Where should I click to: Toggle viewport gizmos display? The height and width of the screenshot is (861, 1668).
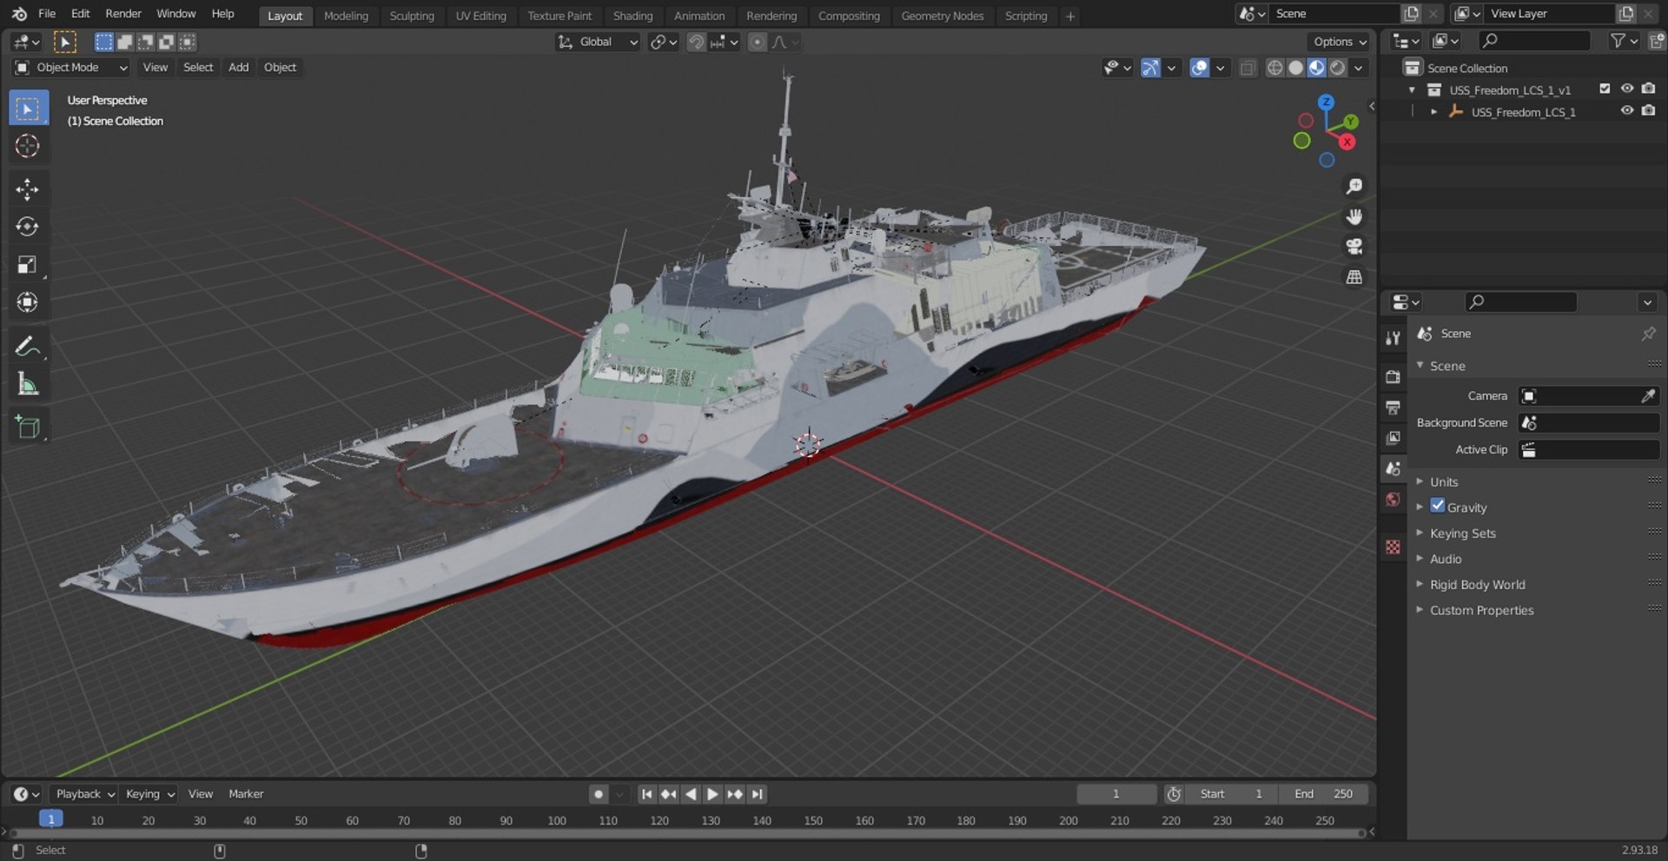coord(1150,68)
